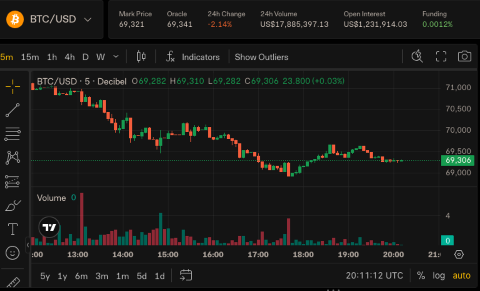Screen dimensions: 480x291
Task: Open the Fibonacci retracement tool group
Action: (13, 134)
